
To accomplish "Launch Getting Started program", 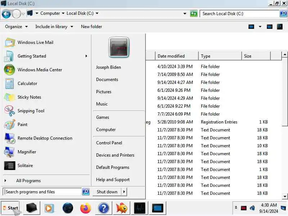I will tap(46, 56).
